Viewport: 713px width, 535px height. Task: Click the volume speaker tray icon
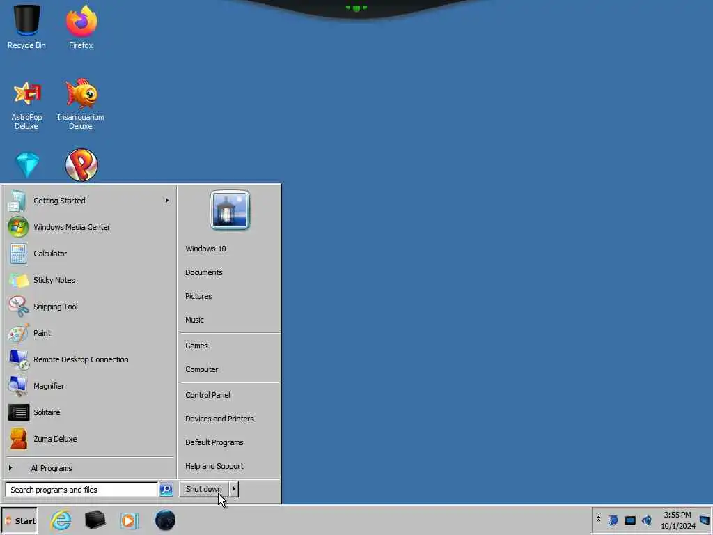point(647,520)
